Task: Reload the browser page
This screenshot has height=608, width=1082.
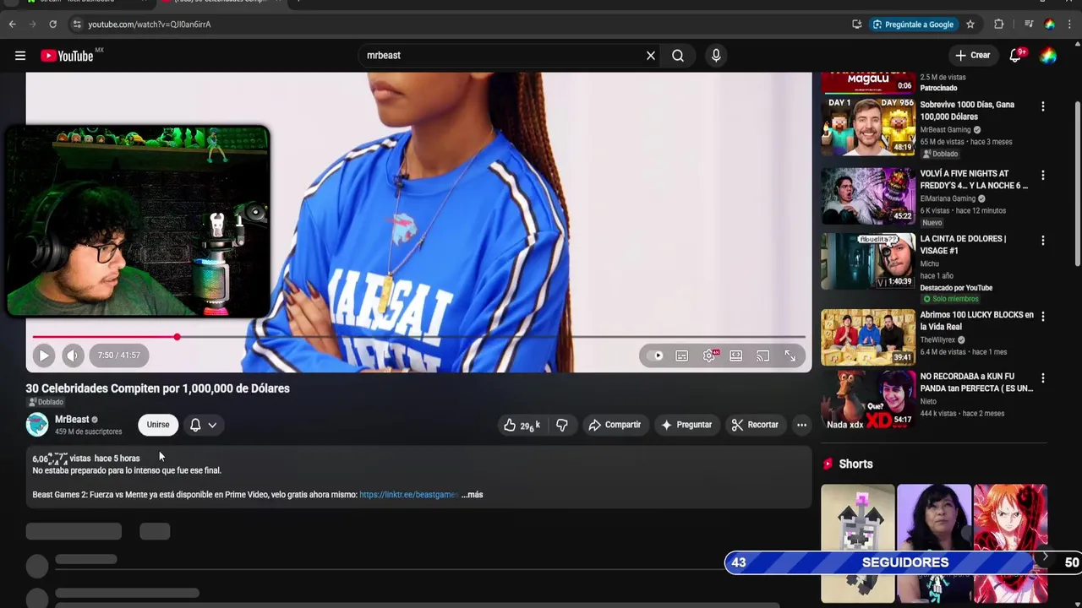Action: 52,24
